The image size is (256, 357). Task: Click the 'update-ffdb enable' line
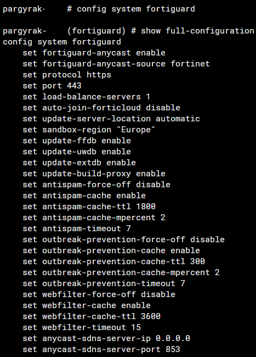click(x=77, y=141)
